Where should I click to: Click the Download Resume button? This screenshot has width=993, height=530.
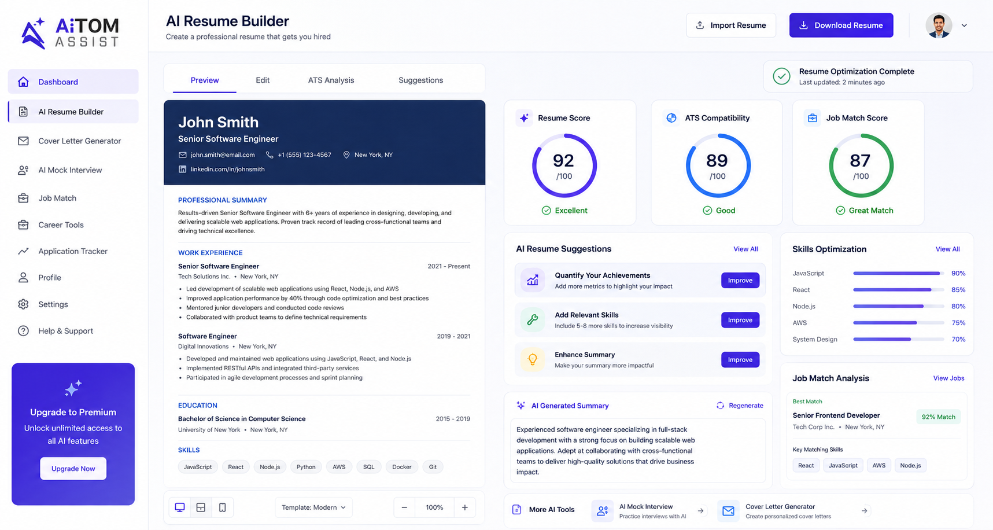[841, 25]
